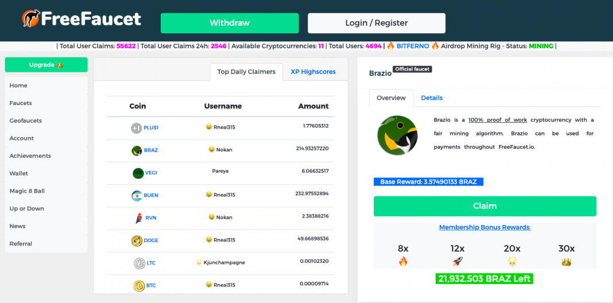Viewport: 613px width, 303px height.
Task: Click the PLUS1 coin link
Action: 151,127
